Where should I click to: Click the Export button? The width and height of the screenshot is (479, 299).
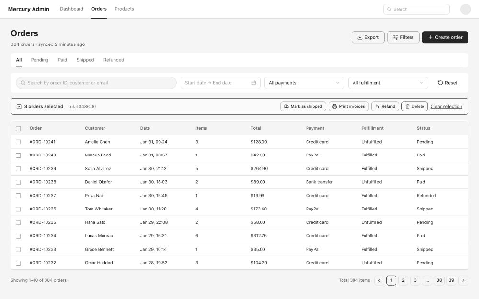click(368, 37)
